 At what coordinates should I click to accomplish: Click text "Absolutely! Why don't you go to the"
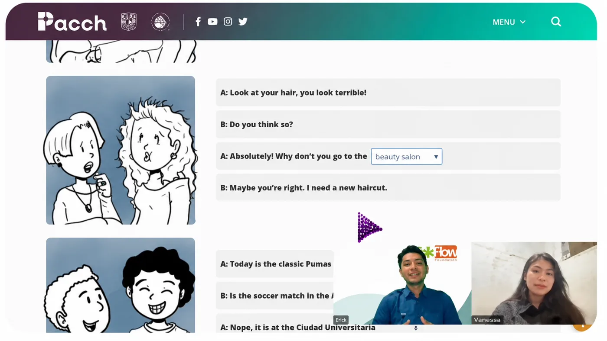tap(298, 156)
